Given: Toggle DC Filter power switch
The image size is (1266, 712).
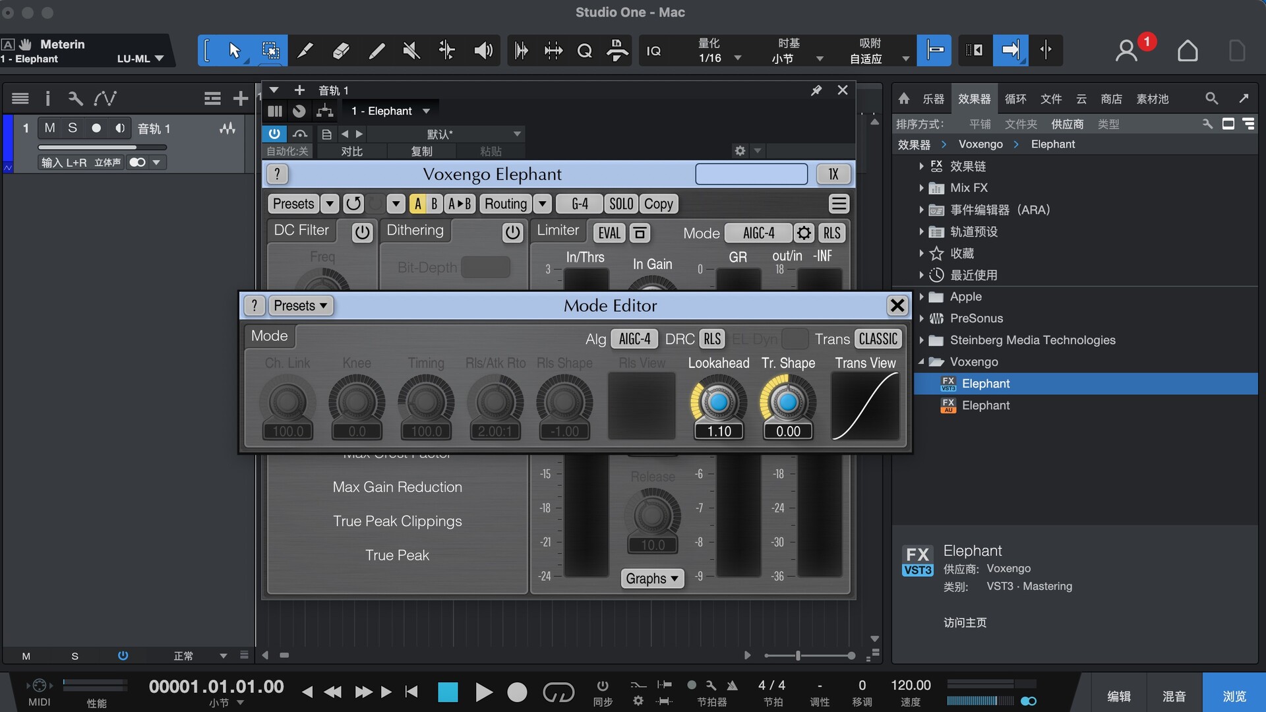Looking at the screenshot, I should [x=362, y=232].
